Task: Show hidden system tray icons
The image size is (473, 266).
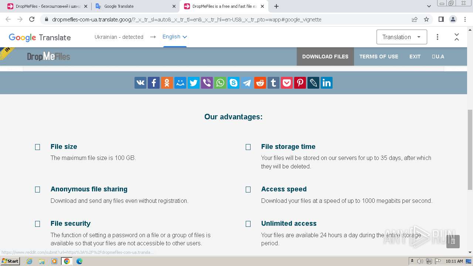Action: [412, 261]
